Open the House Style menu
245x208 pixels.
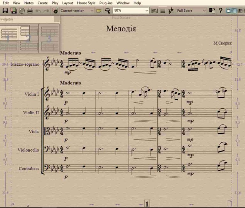click(86, 3)
